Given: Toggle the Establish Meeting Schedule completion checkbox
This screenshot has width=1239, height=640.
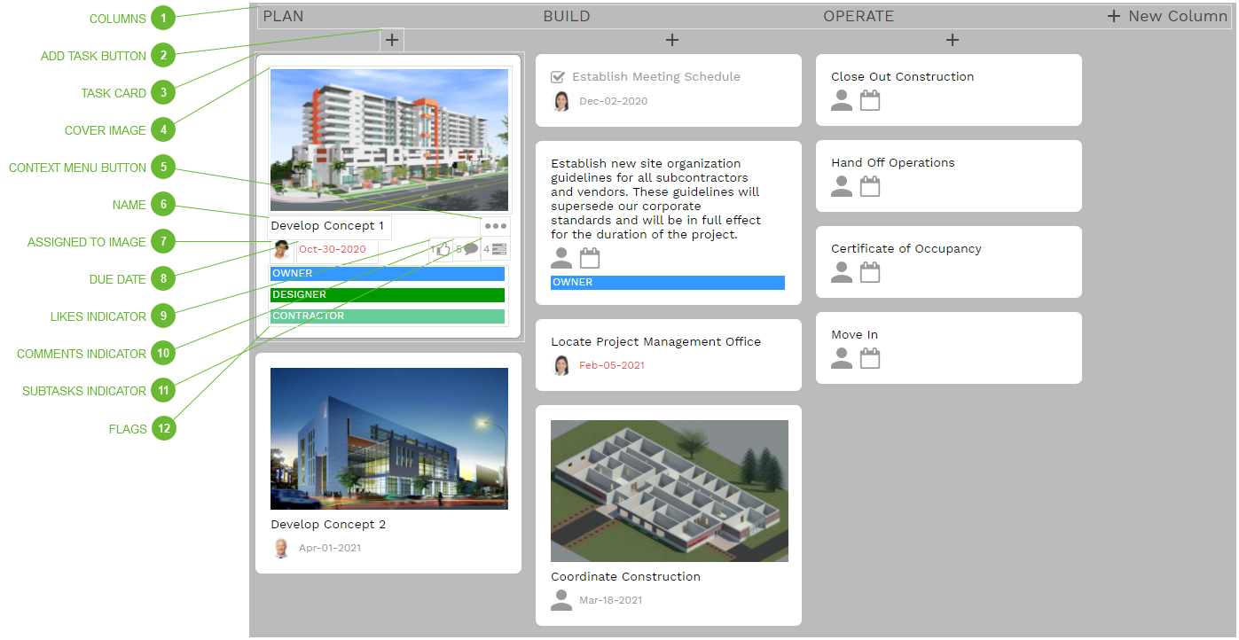Looking at the screenshot, I should click(x=558, y=76).
